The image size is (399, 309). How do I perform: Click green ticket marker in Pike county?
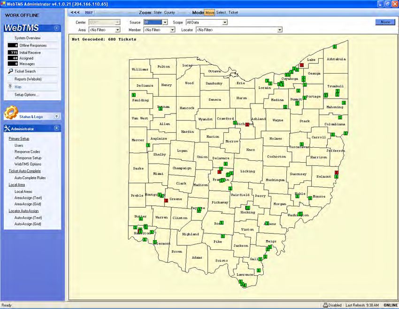[223, 236]
